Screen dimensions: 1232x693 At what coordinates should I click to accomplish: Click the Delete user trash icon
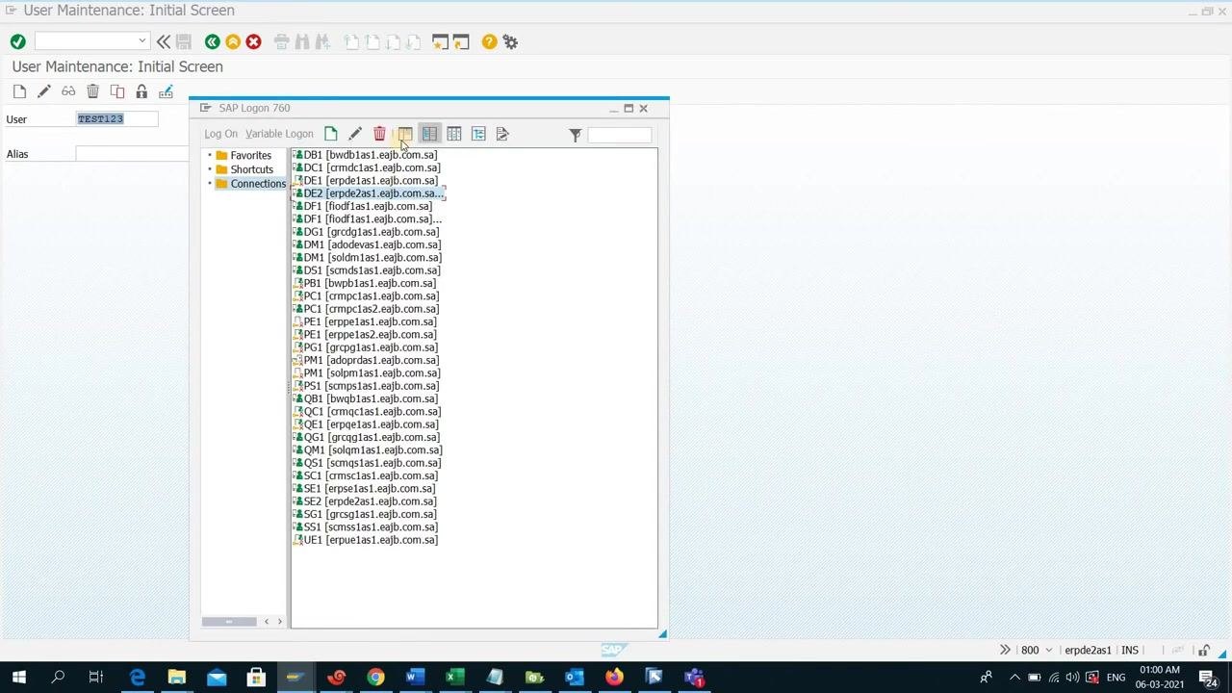pyautogui.click(x=92, y=91)
